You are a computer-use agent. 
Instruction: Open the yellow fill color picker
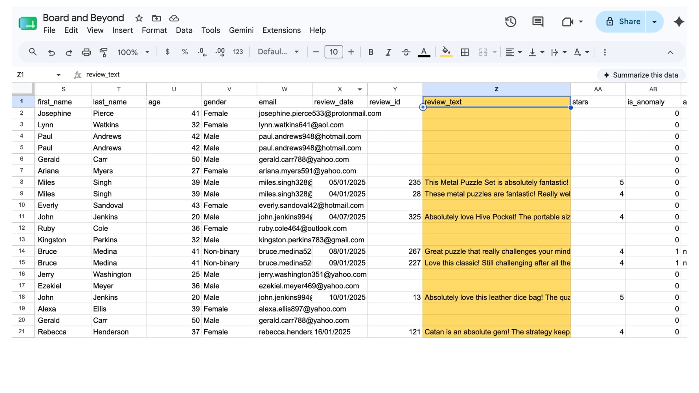click(446, 52)
